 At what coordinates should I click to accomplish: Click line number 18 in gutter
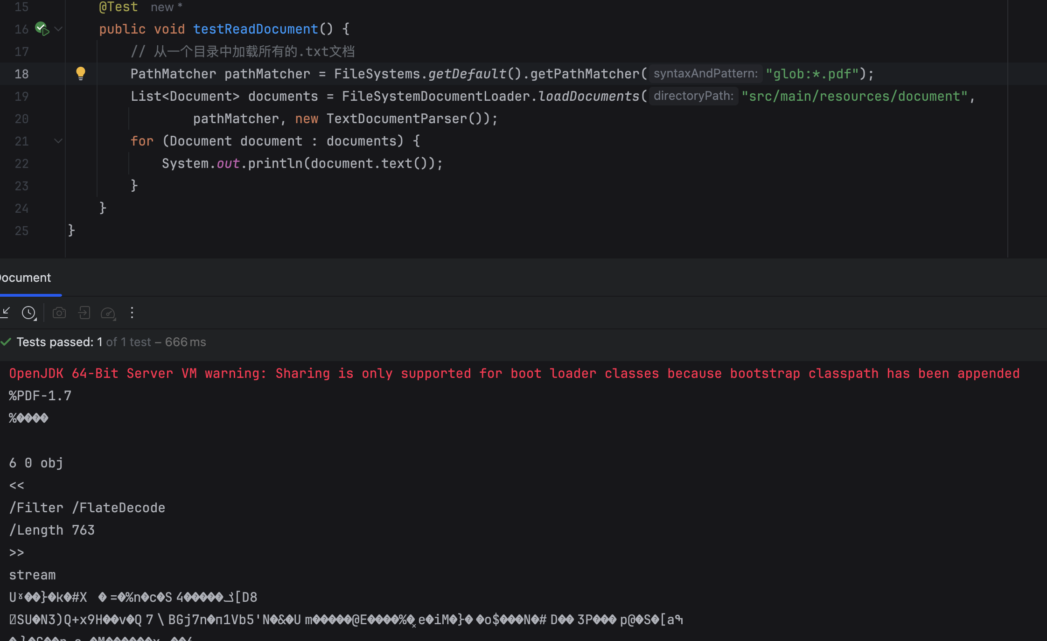(21, 74)
